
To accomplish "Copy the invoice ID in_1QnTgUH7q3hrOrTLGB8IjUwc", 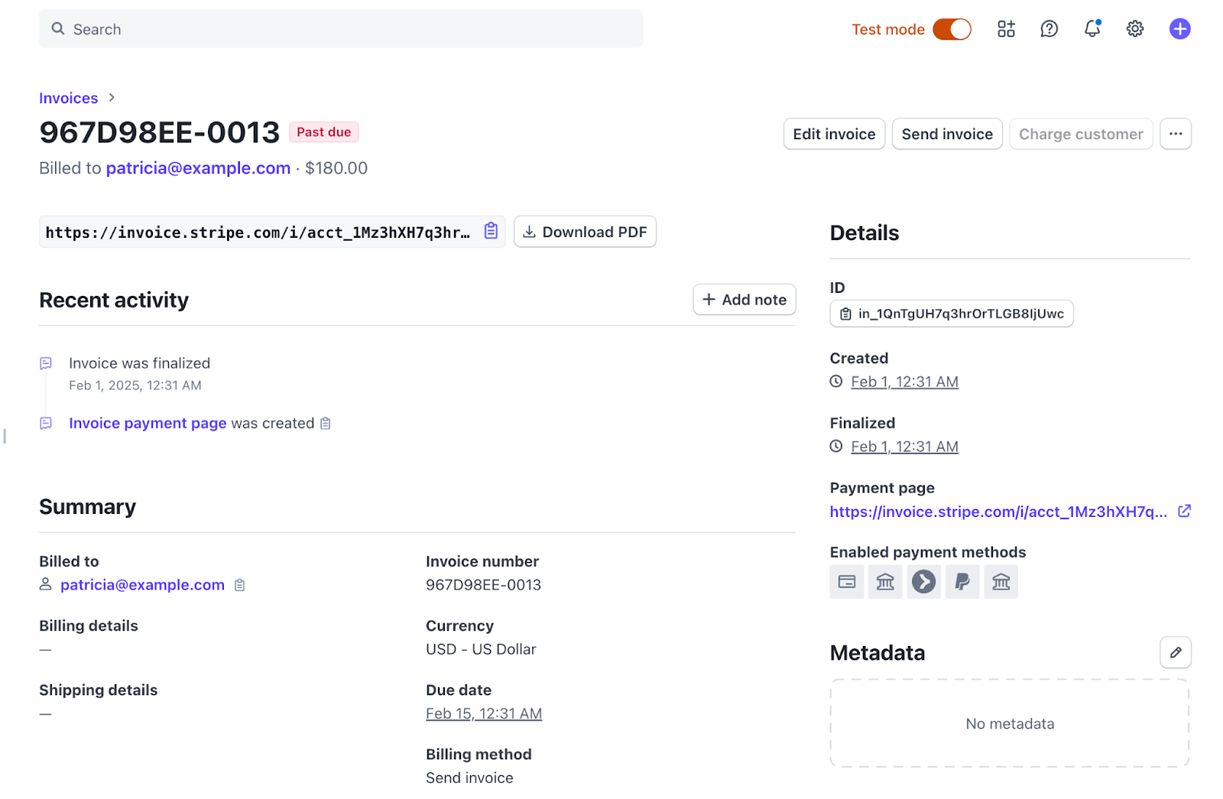I will pos(952,313).
